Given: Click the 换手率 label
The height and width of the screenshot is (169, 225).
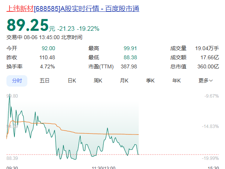Looking at the screenshot, I should (x=14, y=66).
